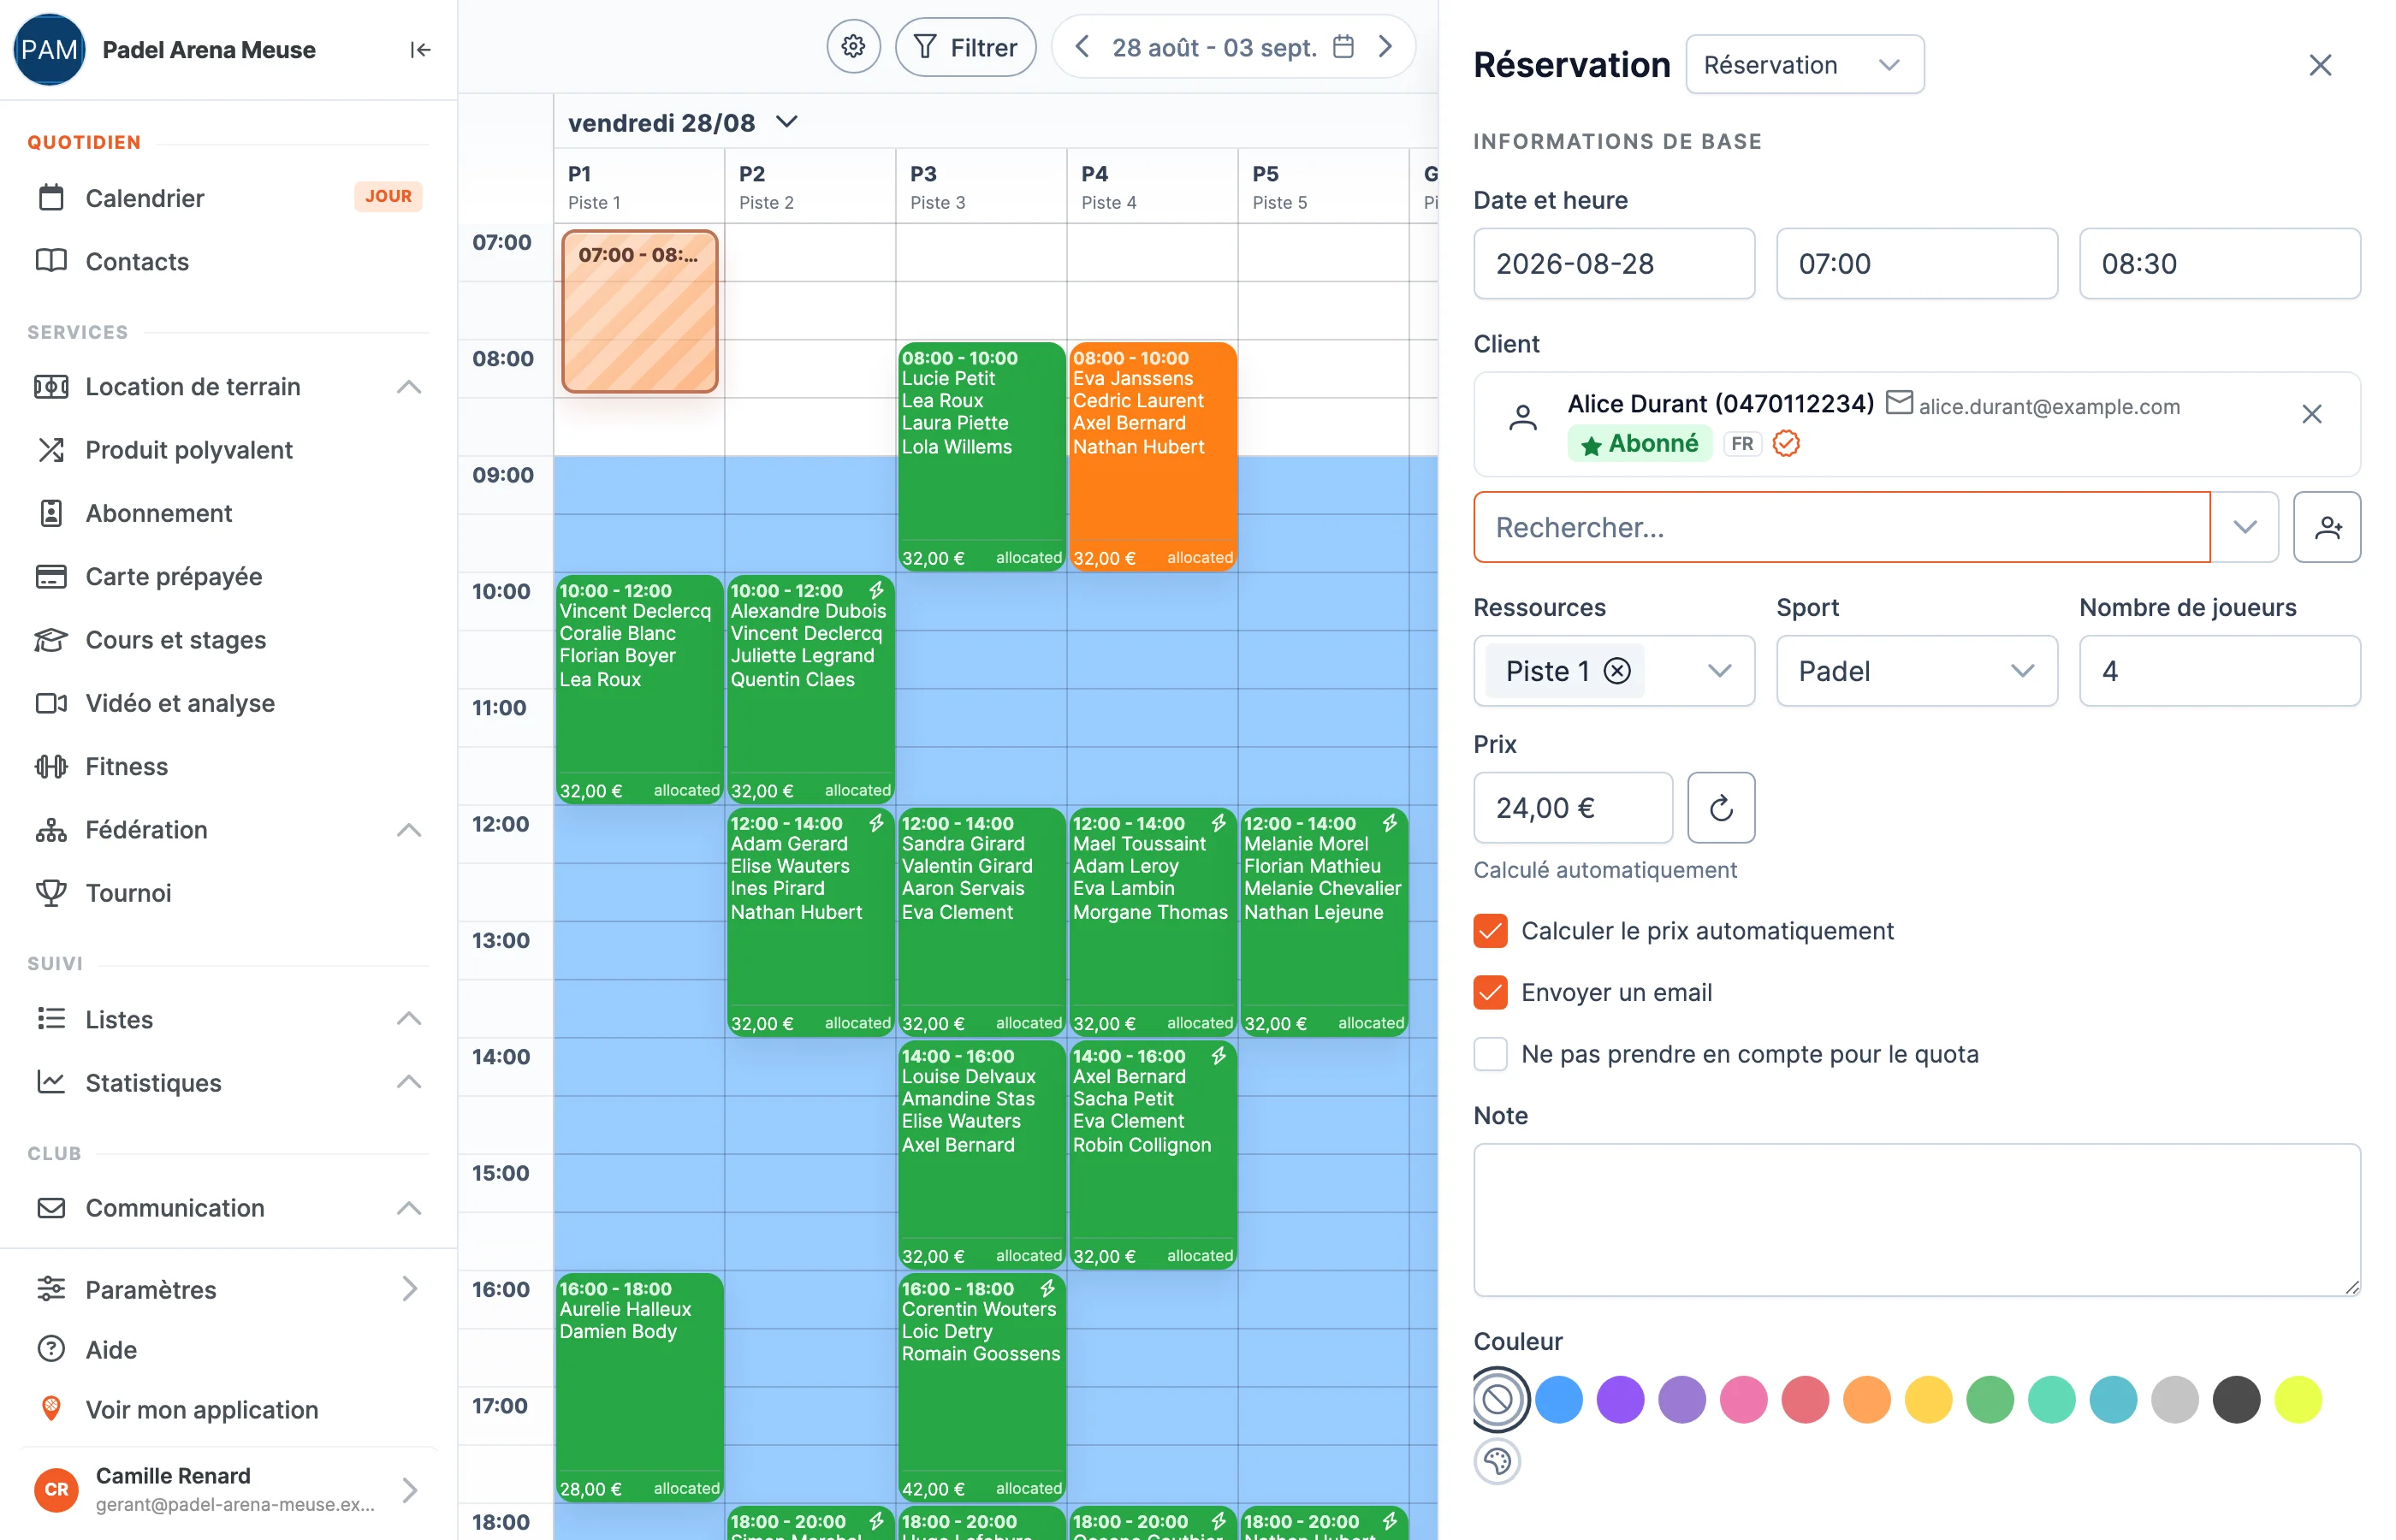This screenshot has height=1540, width=2396.
Task: Click the Vidéo et analyse camera icon
Action: [x=51, y=703]
